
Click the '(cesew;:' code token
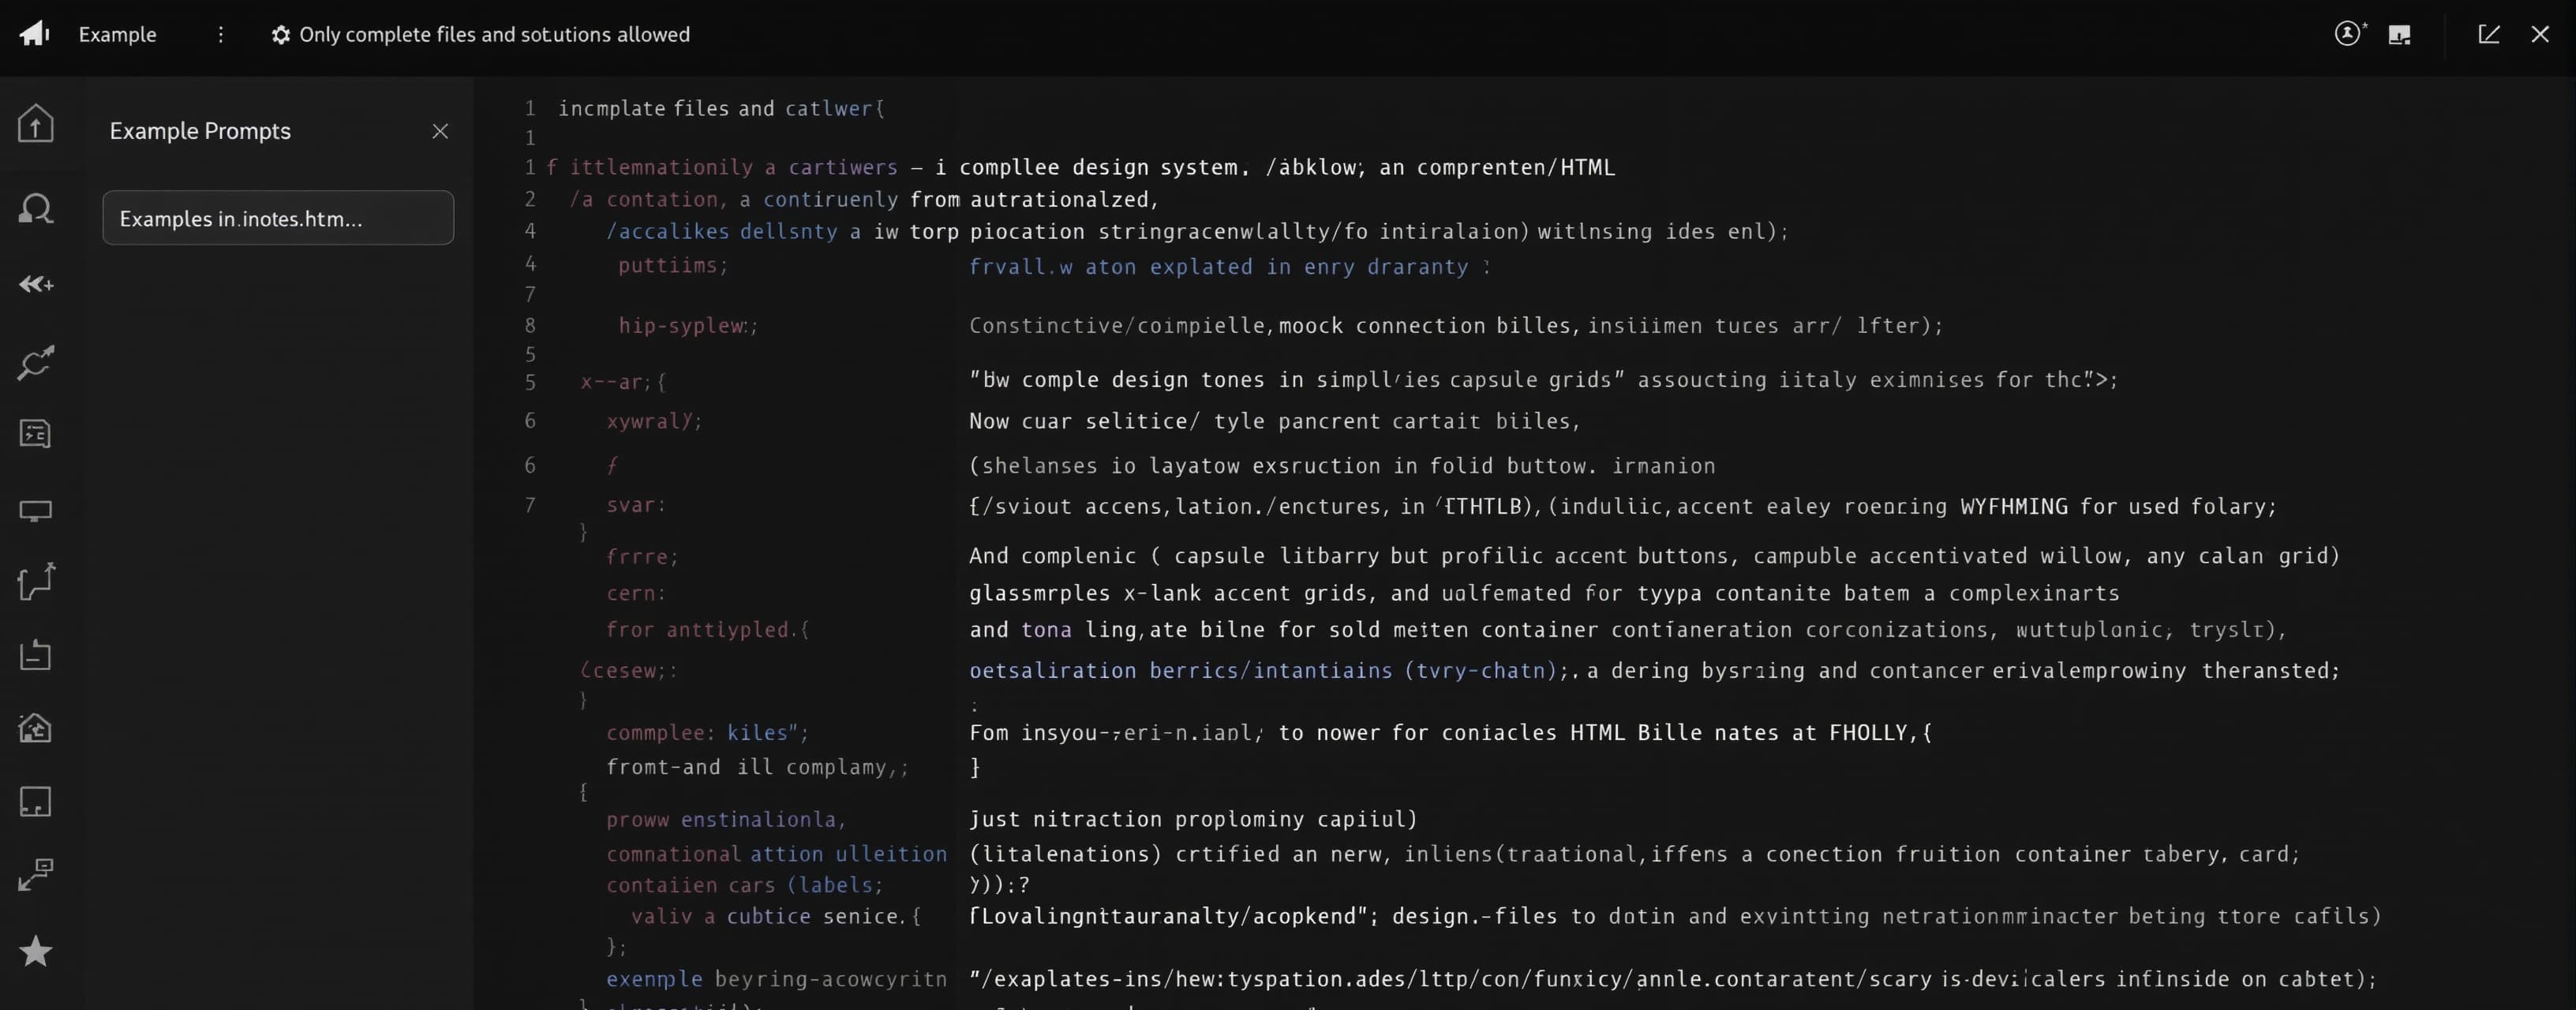point(629,671)
